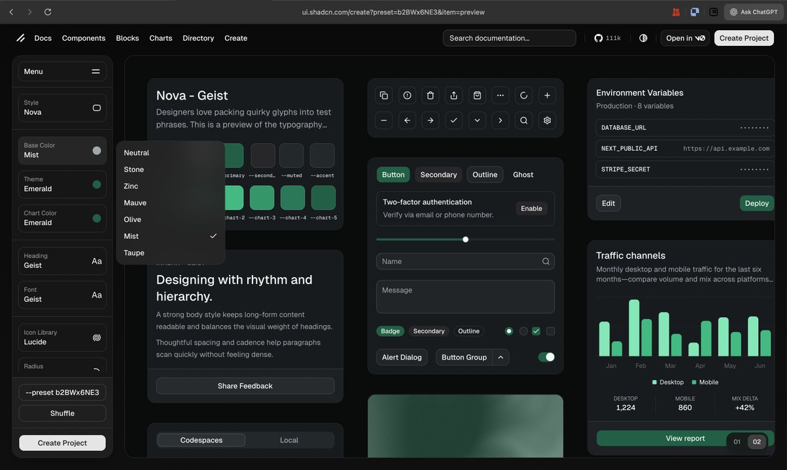Choose Olive from the base color list
This screenshot has width=787, height=470.
coord(171,219)
